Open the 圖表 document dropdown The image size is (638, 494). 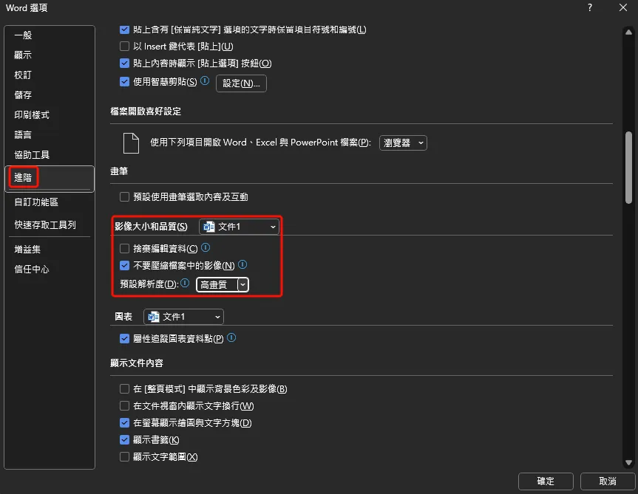[183, 317]
